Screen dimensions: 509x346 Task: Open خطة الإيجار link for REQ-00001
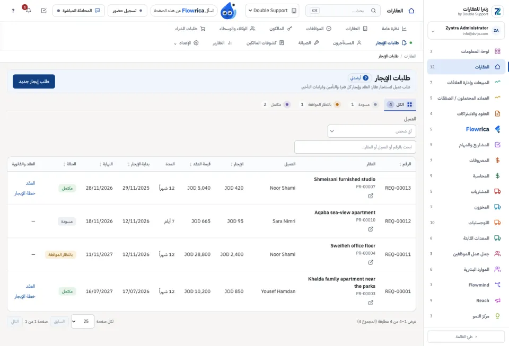pos(25,296)
